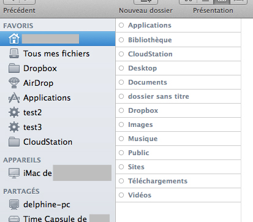The width and height of the screenshot is (253, 222).
Task: Click the Dropbox folder icon in sidebar
Action: (14, 68)
